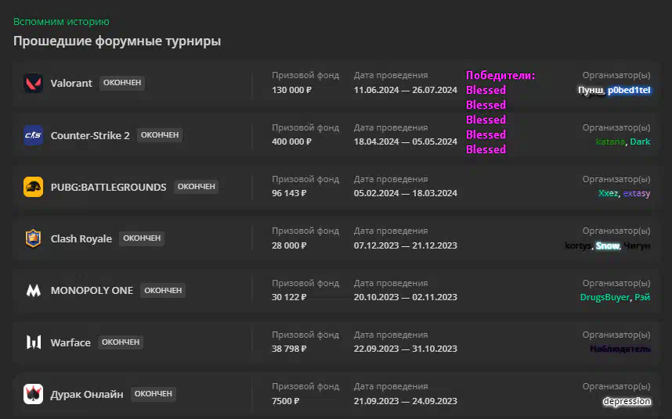Image resolution: width=672 pixels, height=419 pixels.
Task: Open organizer profile DrugsBuyer
Action: 605,297
